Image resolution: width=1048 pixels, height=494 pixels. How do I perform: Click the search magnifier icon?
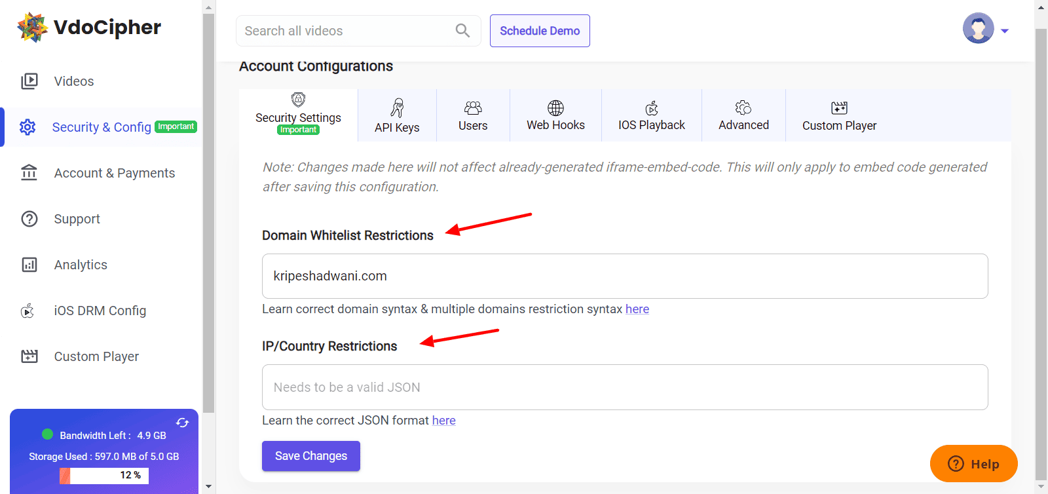462,31
